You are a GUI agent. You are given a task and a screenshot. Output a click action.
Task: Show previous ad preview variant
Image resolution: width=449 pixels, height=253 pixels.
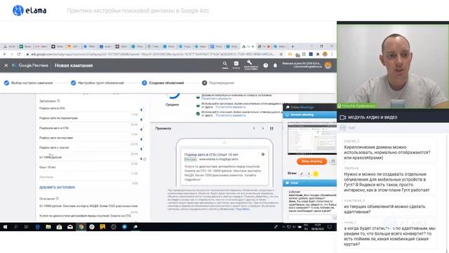click(x=254, y=128)
